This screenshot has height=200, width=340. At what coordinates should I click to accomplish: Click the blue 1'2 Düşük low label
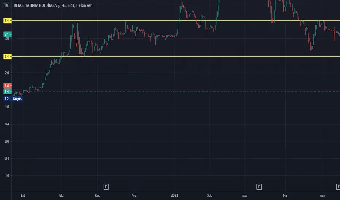click(13, 99)
